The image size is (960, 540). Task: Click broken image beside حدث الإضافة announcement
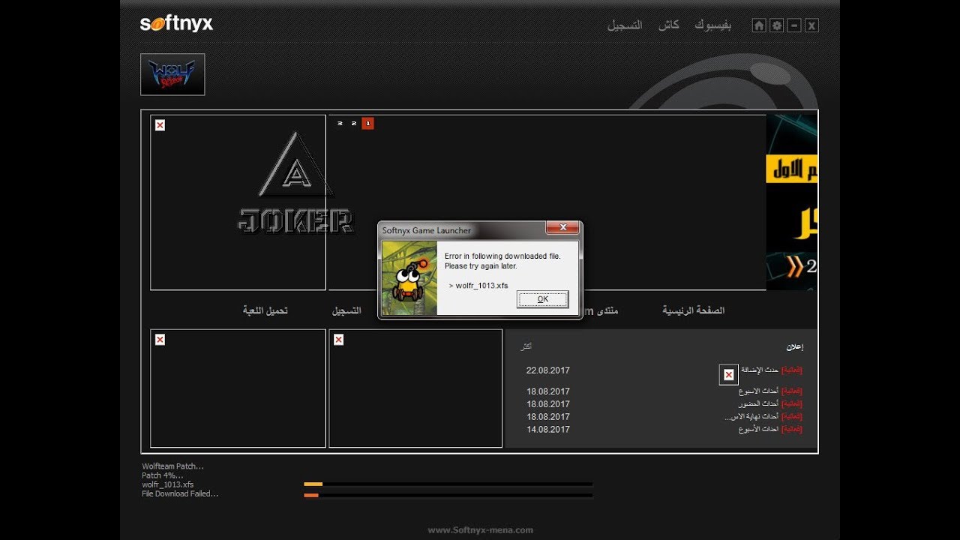(x=728, y=374)
